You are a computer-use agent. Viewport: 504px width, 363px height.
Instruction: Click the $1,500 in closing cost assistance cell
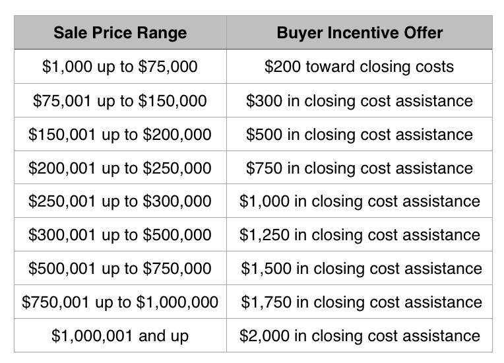pos(360,268)
